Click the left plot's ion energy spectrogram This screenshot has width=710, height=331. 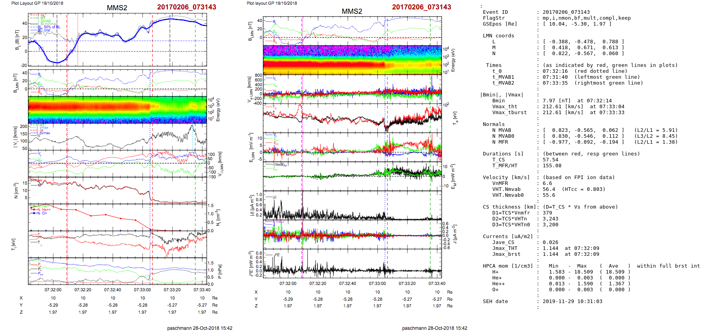pyautogui.click(x=117, y=109)
